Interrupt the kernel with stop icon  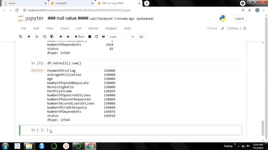(90, 37)
